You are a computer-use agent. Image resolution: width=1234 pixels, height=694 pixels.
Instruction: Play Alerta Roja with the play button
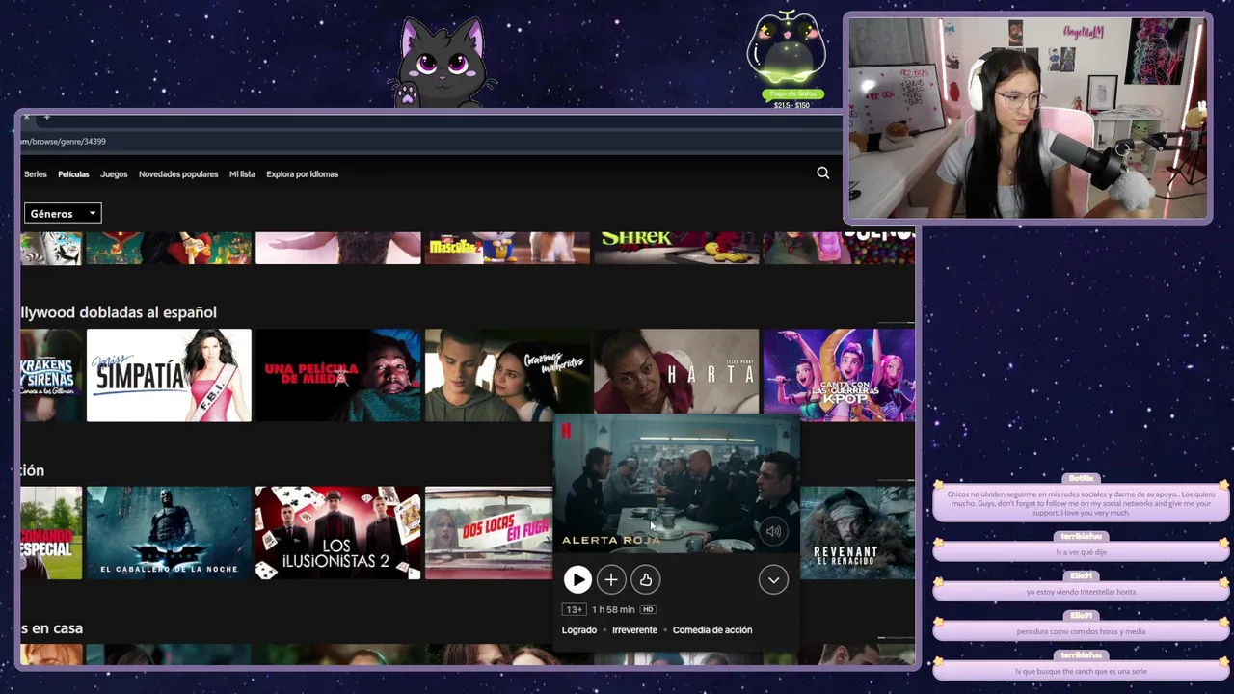pyautogui.click(x=577, y=579)
